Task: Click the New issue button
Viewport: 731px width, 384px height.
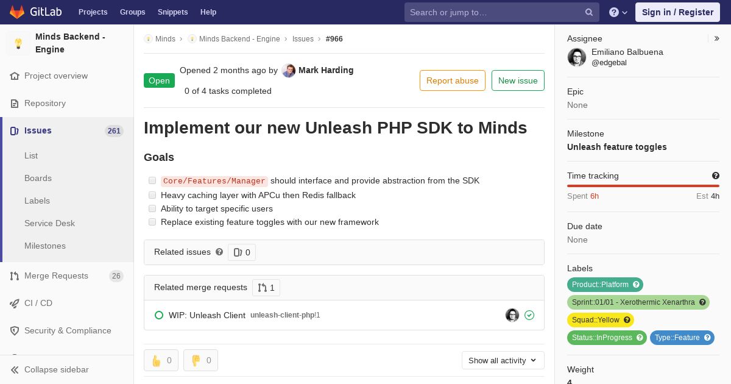Action: [518, 80]
